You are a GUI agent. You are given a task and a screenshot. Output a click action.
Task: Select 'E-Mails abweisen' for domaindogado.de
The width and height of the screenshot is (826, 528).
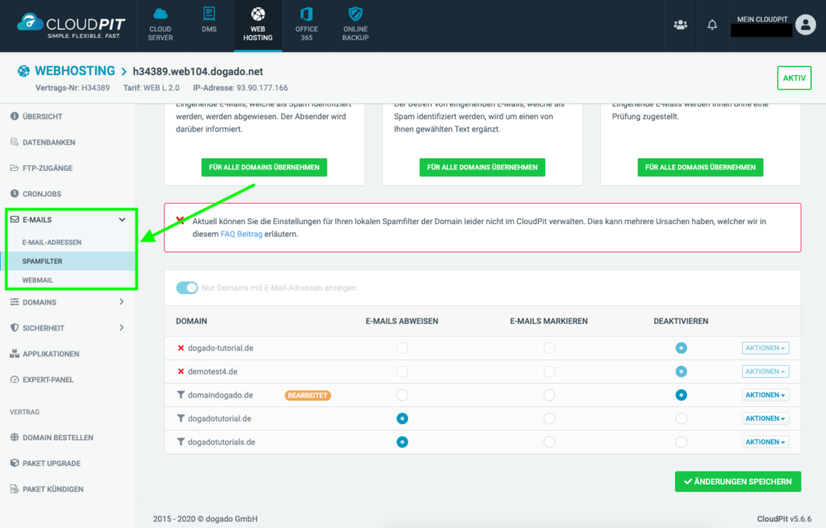pyautogui.click(x=402, y=395)
